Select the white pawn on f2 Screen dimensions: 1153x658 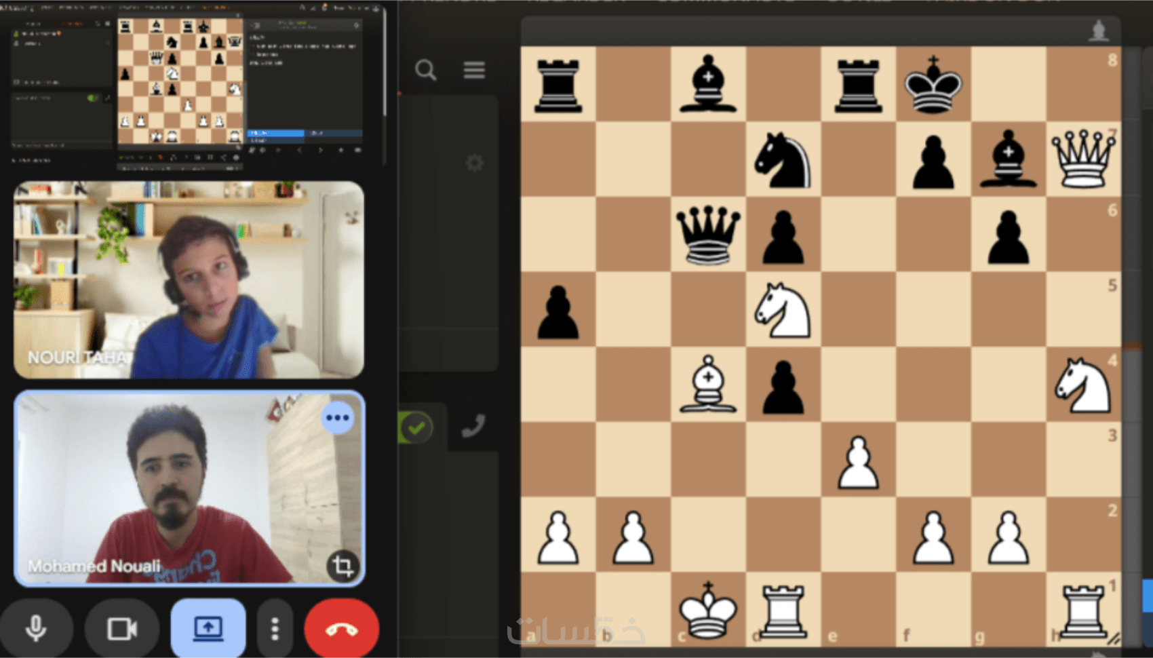point(933,538)
